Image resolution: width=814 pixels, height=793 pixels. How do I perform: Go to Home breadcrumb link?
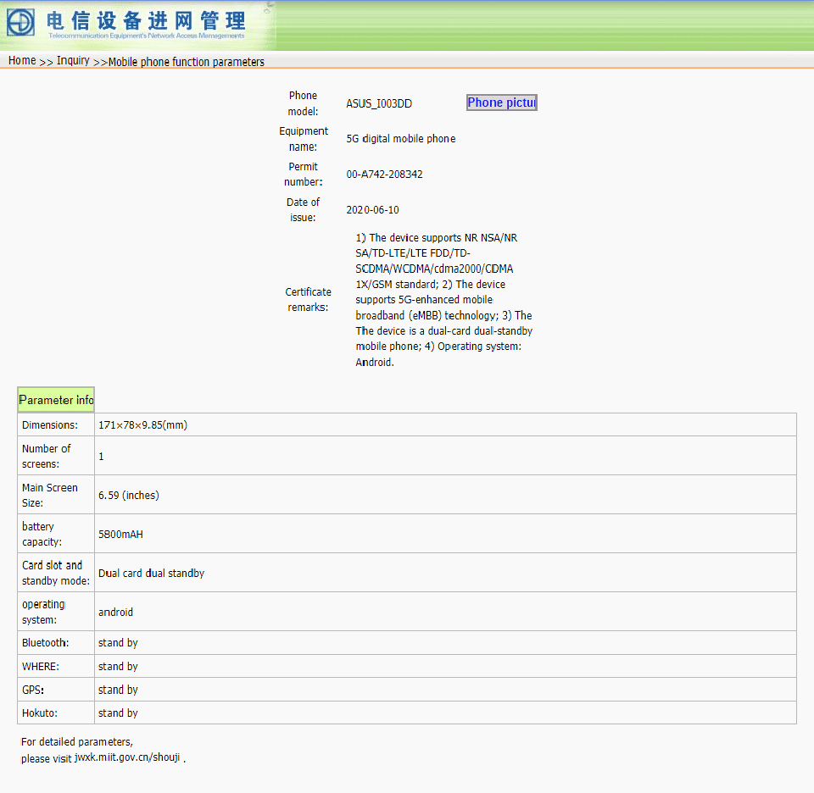pyautogui.click(x=22, y=61)
